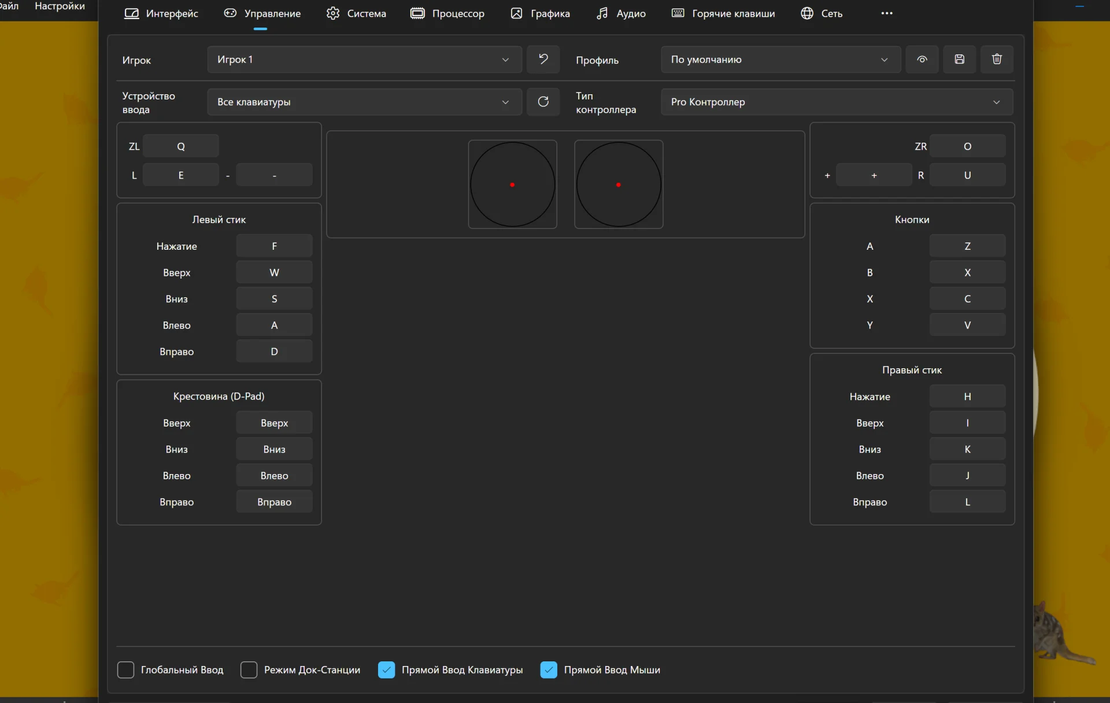
Task: Switch to the Графика tab
Action: coord(540,13)
